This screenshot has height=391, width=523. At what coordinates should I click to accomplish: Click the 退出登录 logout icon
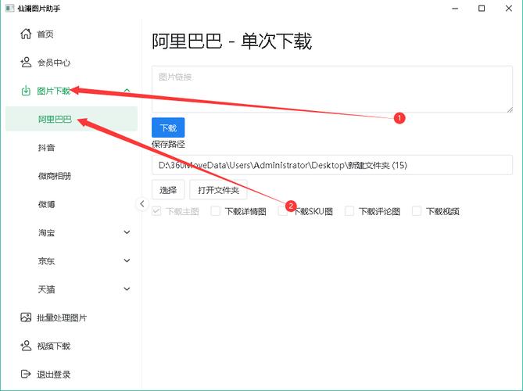tap(26, 374)
